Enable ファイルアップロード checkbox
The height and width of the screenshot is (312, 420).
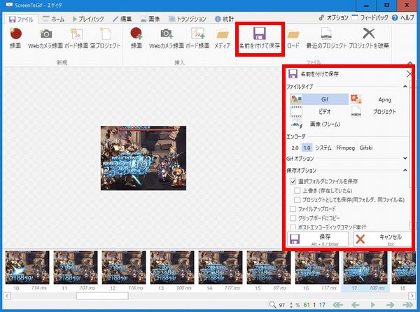[x=293, y=208]
